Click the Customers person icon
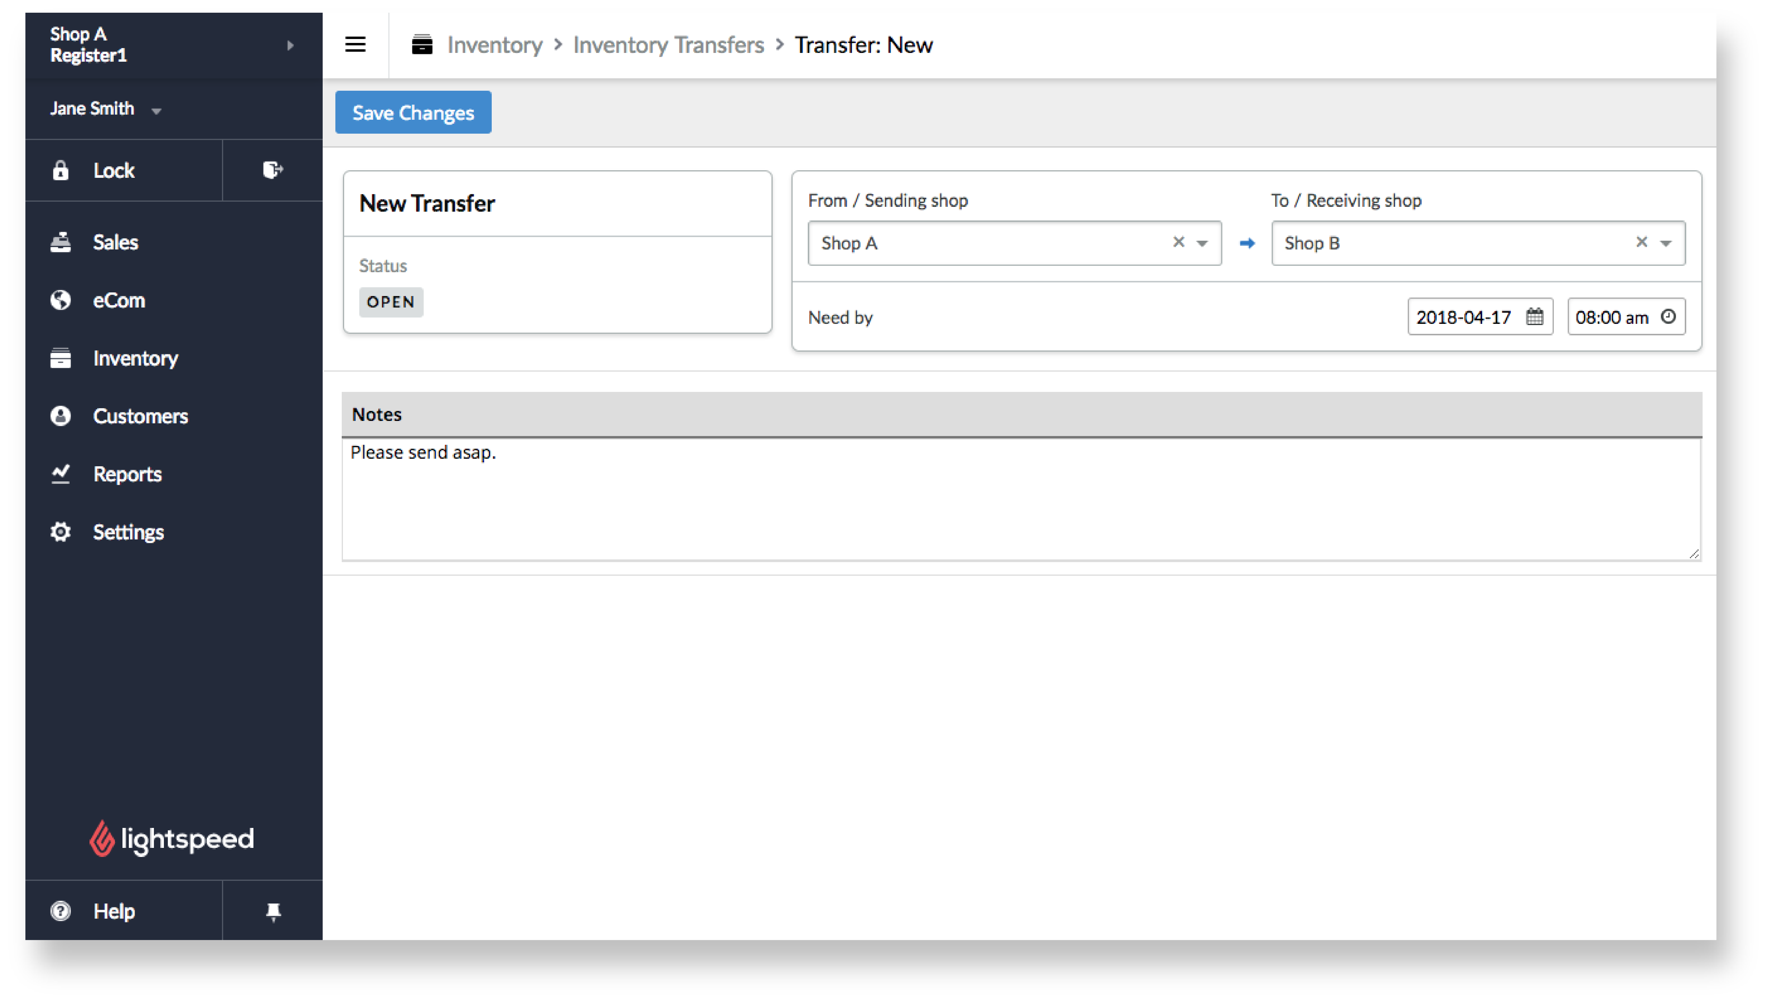The width and height of the screenshot is (1767, 1003). point(60,415)
